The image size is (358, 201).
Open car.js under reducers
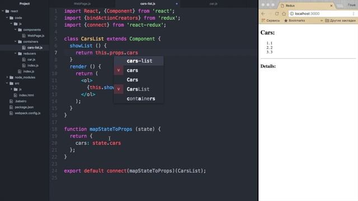(x=31, y=60)
